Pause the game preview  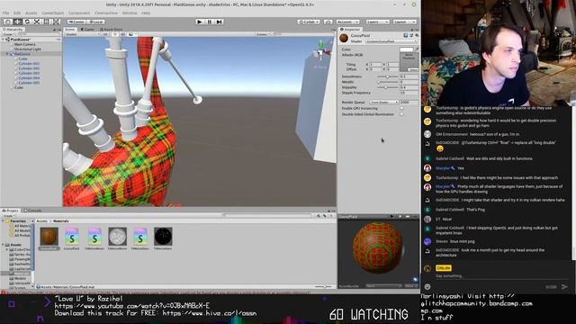coord(210,22)
